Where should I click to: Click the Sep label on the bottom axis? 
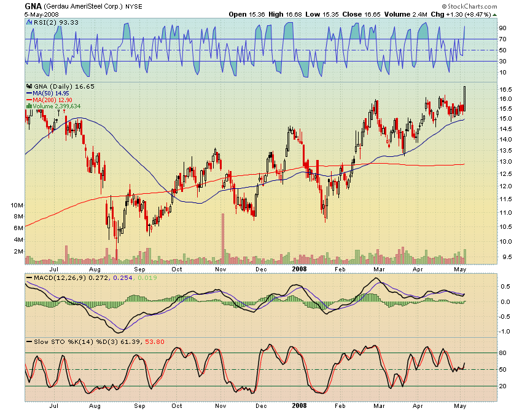click(x=139, y=406)
